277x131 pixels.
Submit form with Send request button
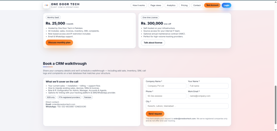coord(155,114)
